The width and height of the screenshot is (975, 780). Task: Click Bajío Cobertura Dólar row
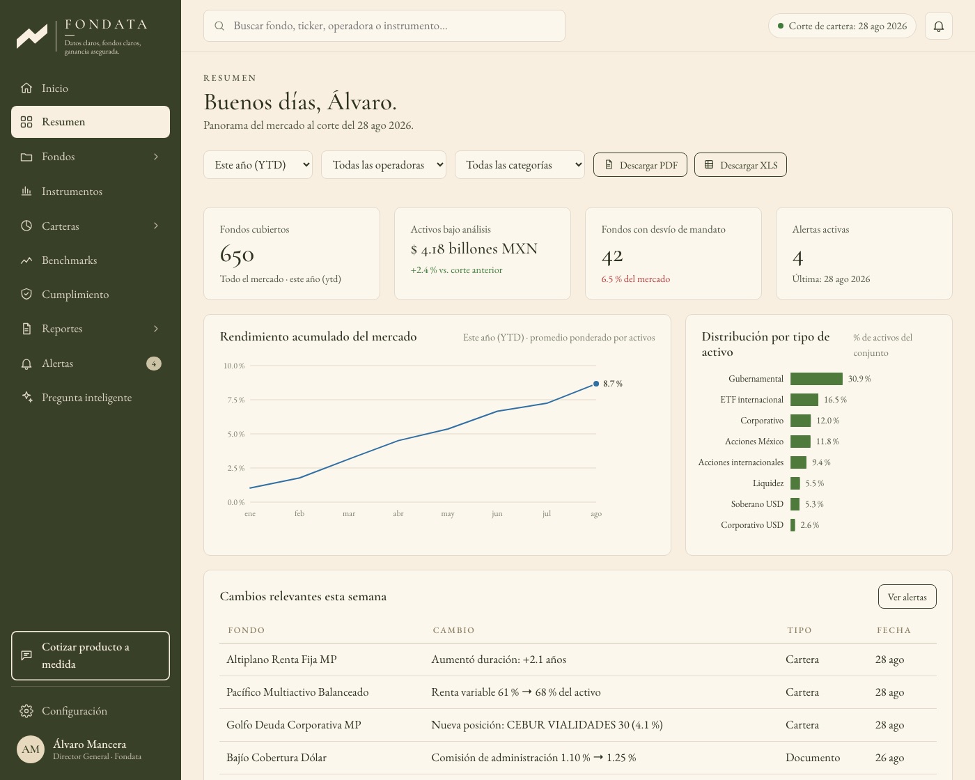[x=578, y=758]
